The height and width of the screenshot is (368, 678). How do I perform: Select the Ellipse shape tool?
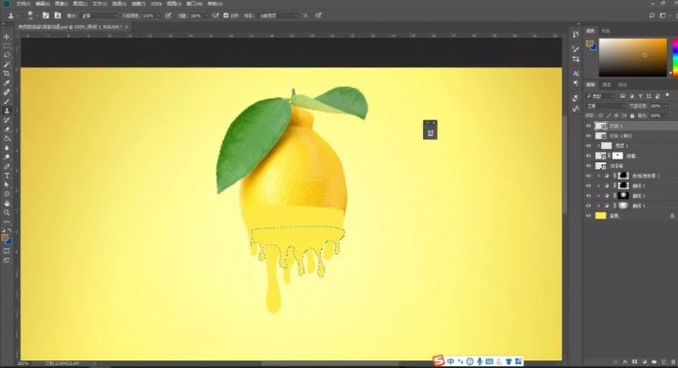click(x=7, y=194)
